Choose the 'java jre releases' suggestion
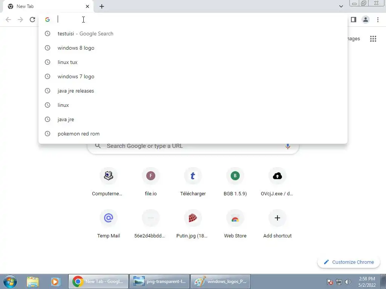The image size is (386, 289). [x=193, y=91]
